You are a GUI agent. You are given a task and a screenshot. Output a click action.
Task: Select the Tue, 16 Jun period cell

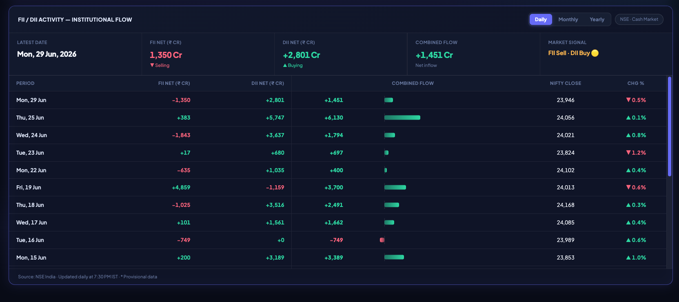point(30,240)
